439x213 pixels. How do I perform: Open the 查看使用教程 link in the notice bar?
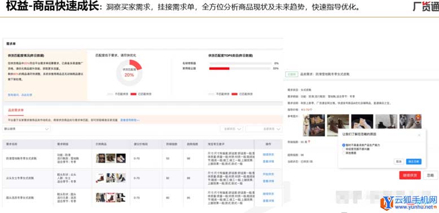click(130, 120)
